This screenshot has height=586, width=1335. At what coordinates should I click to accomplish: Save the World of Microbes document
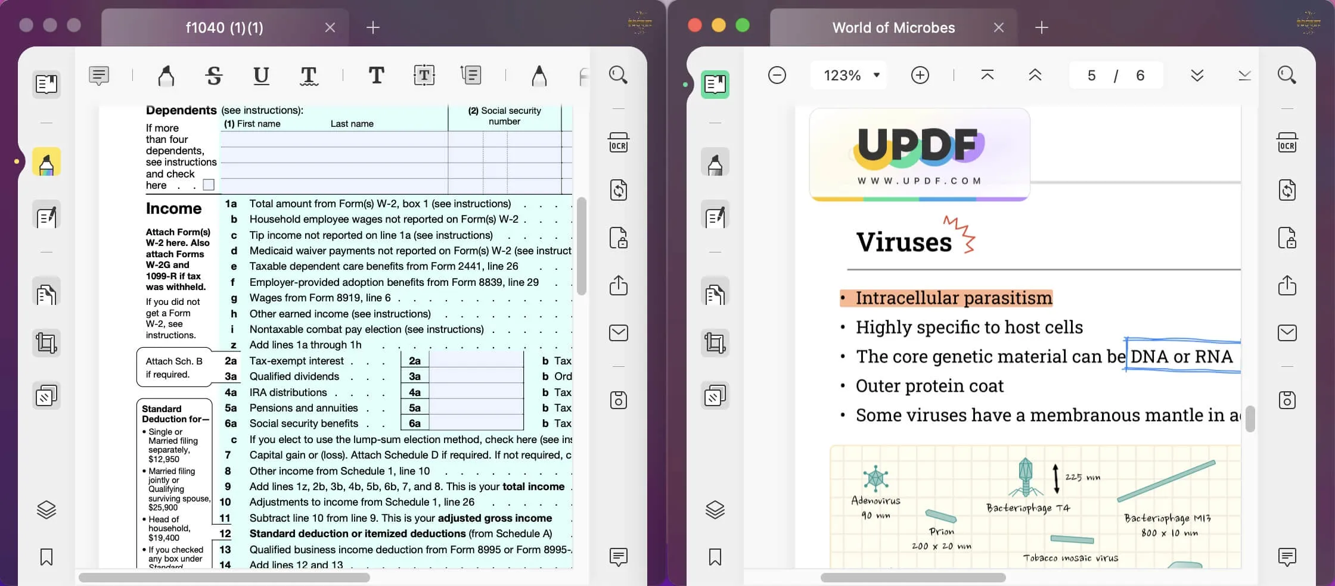click(1287, 400)
